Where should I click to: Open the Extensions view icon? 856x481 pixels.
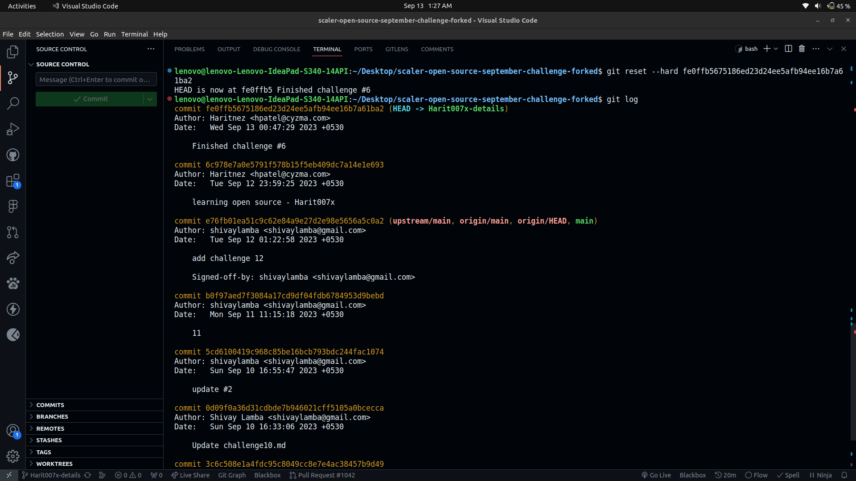[x=13, y=181]
